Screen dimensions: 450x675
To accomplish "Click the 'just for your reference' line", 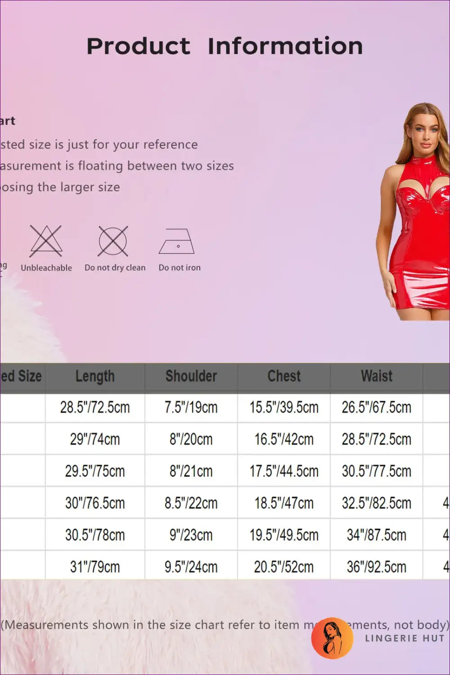I will (x=99, y=145).
